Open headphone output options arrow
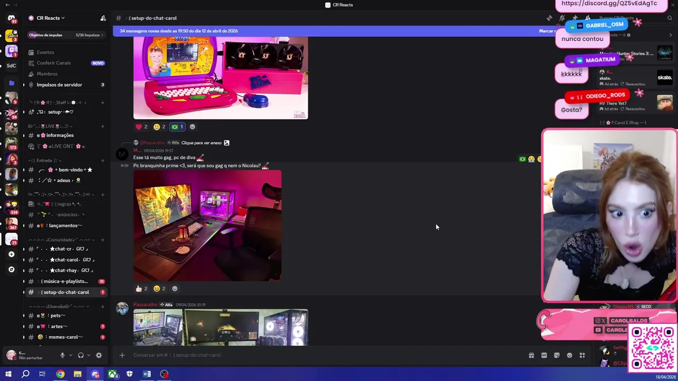The height and width of the screenshot is (381, 678). [x=88, y=355]
